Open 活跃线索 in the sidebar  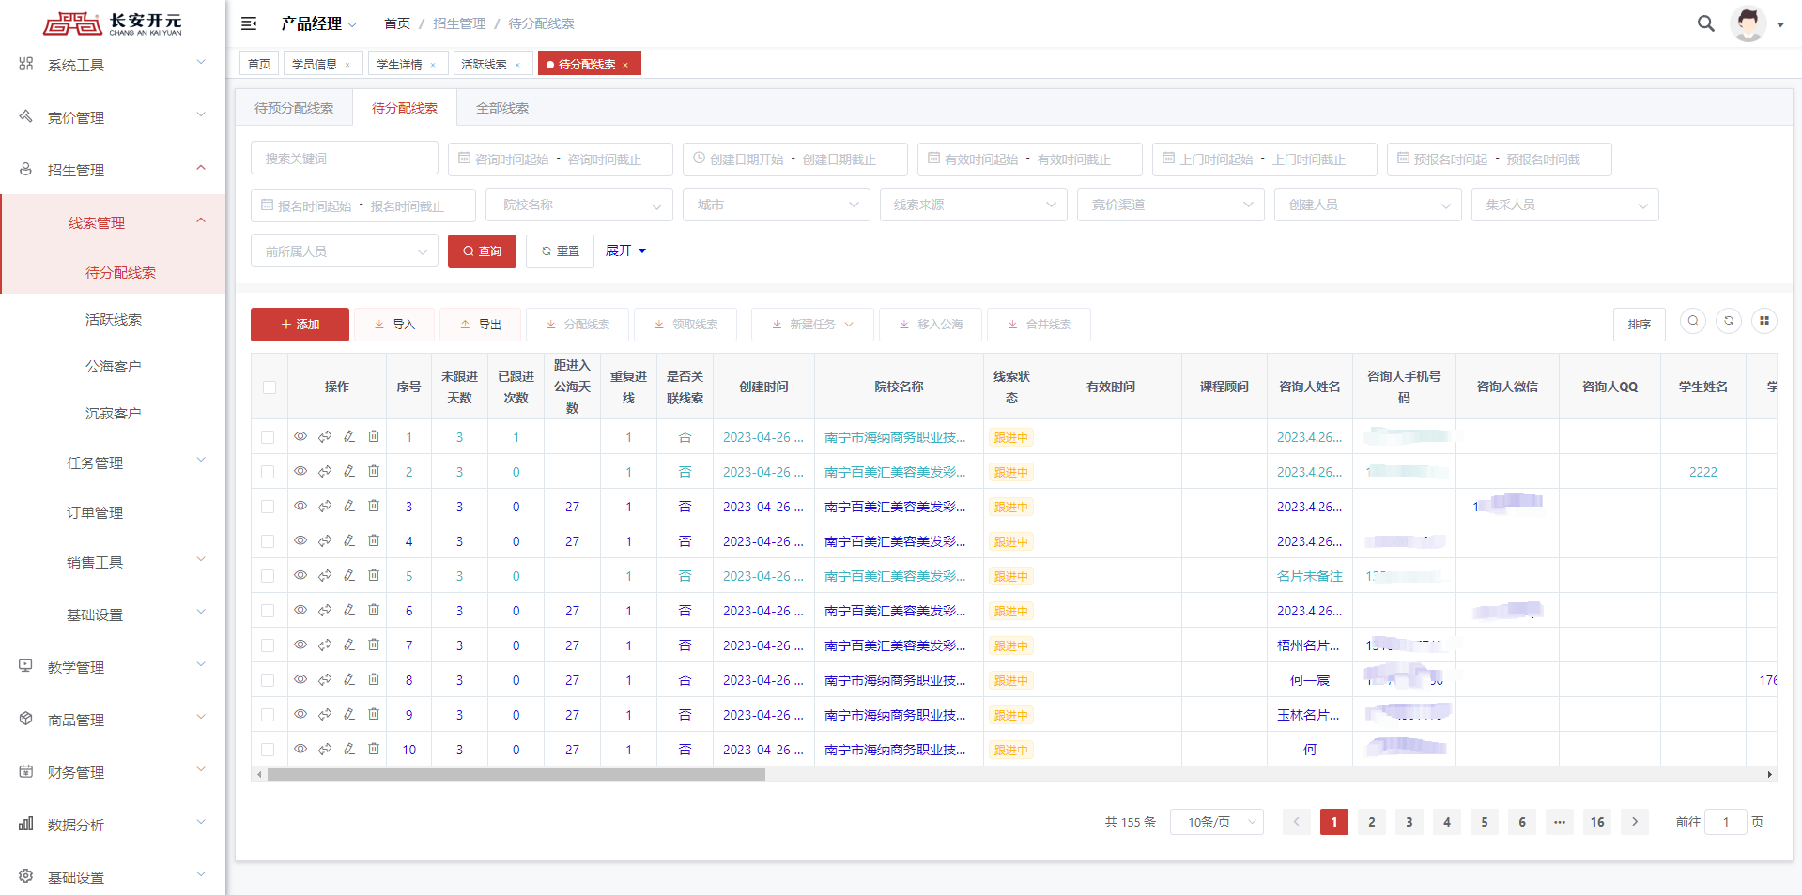[113, 319]
